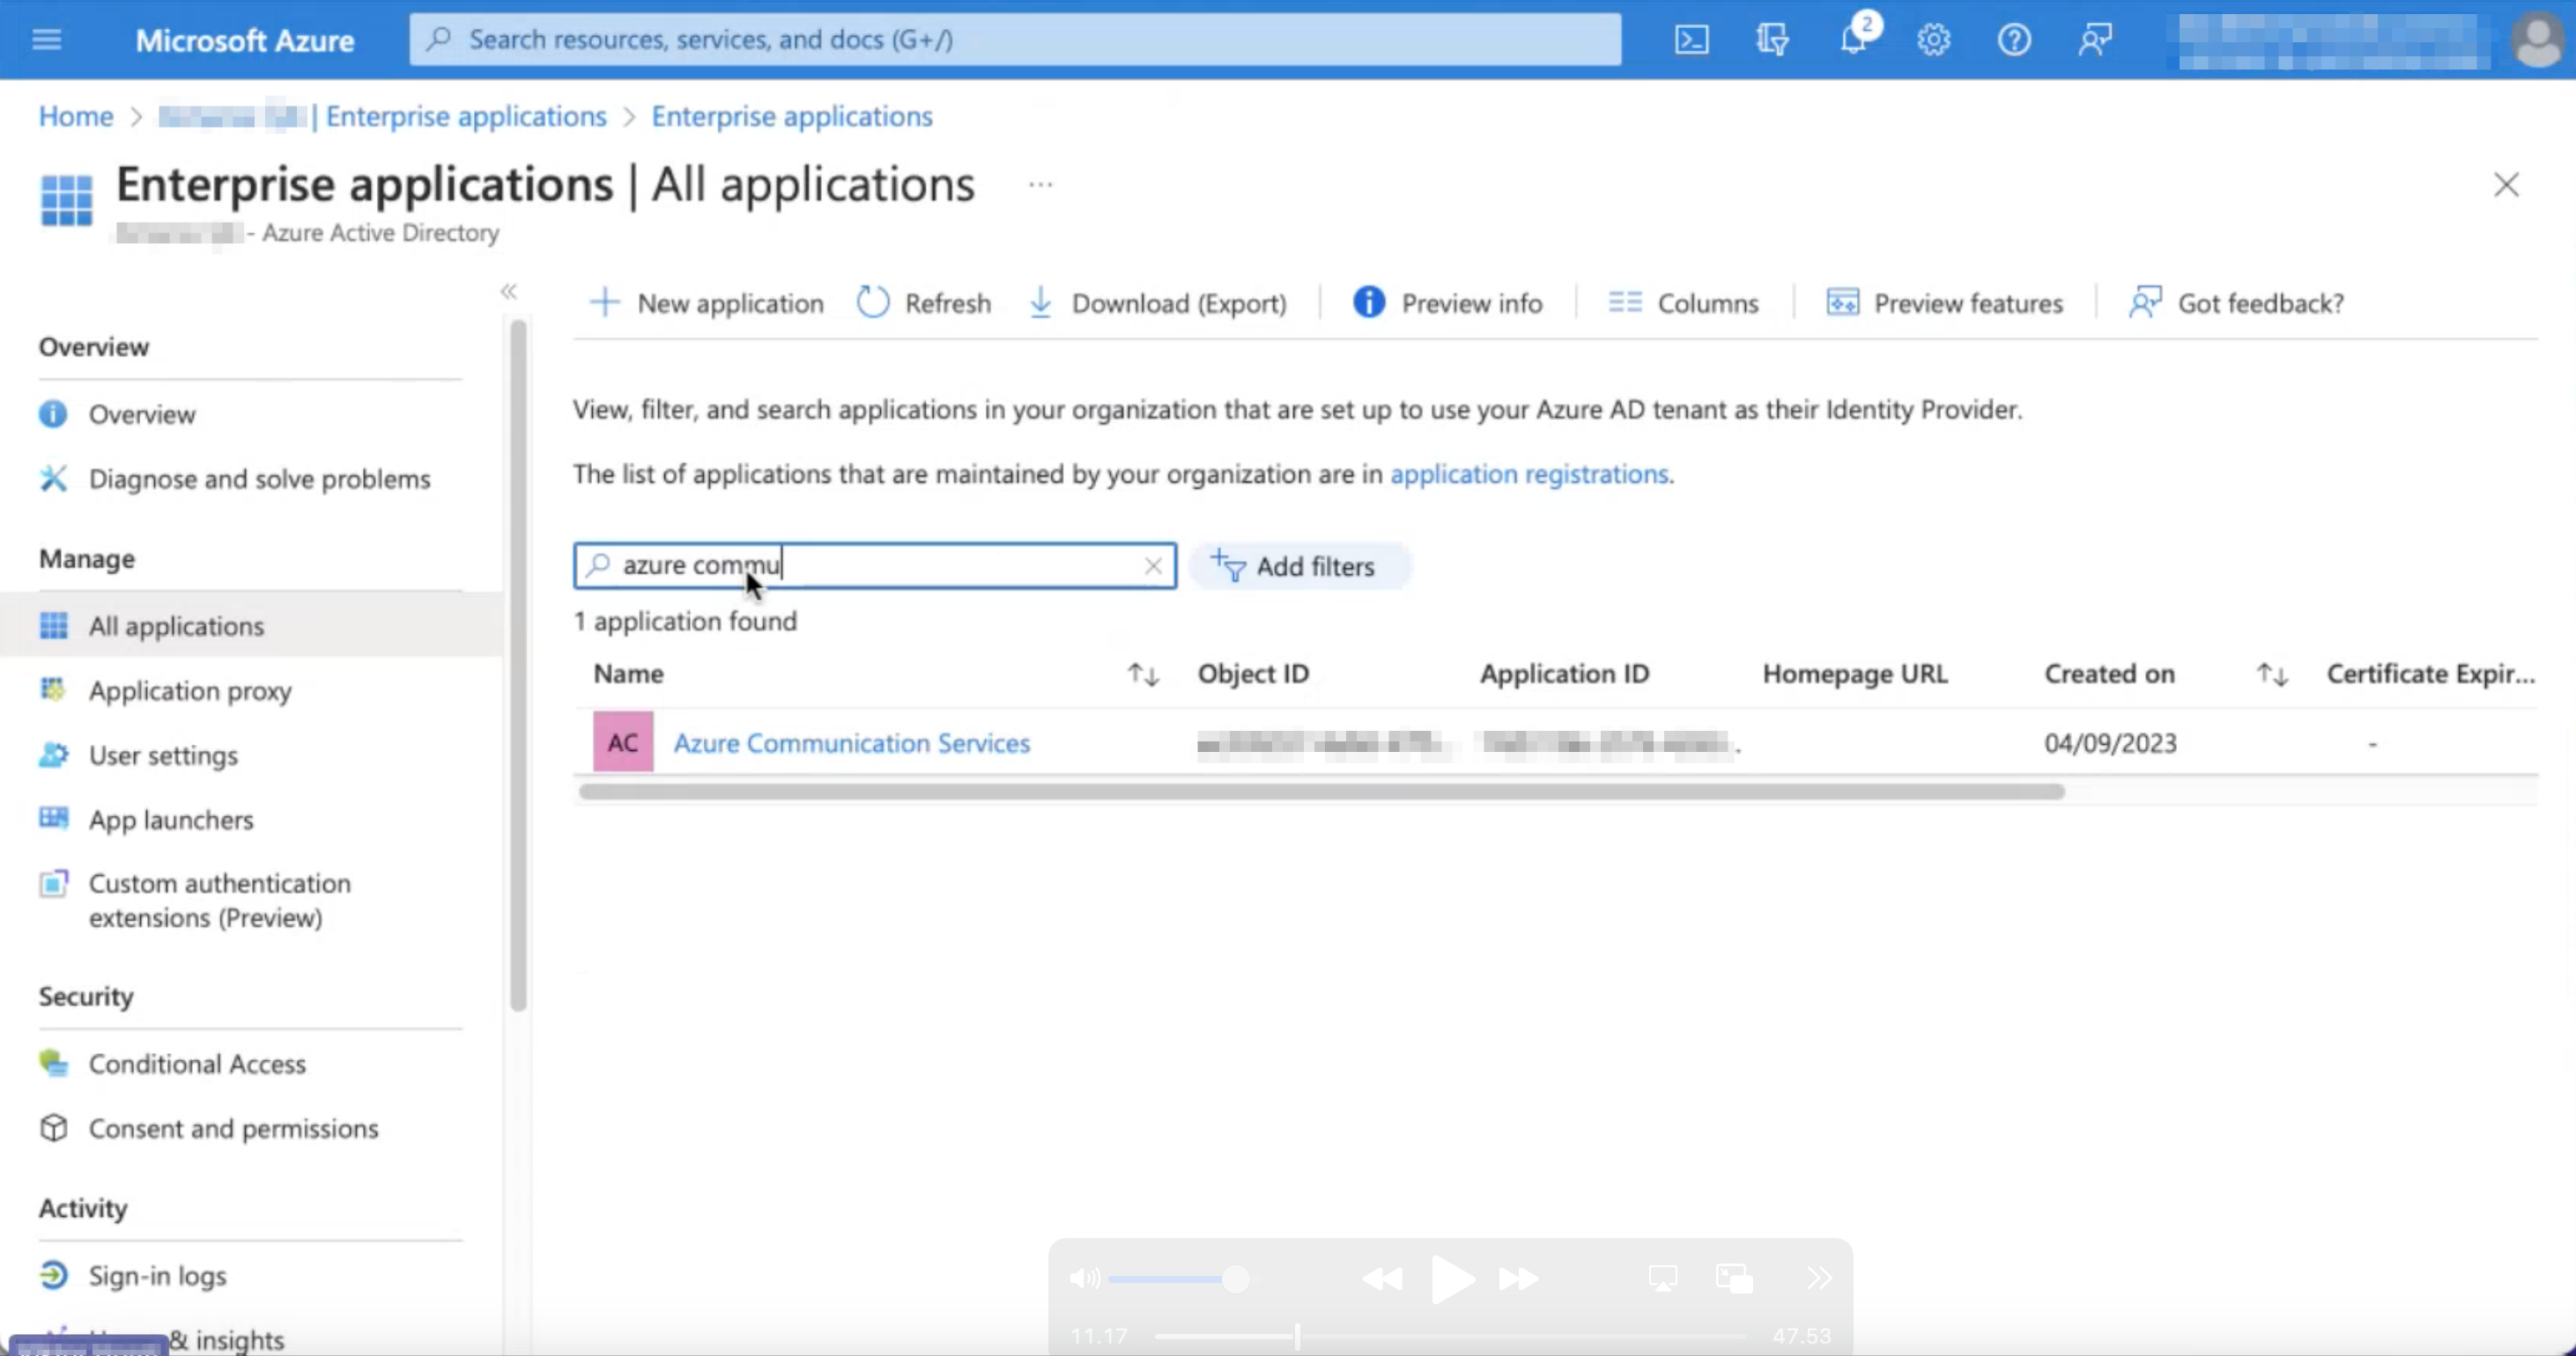The height and width of the screenshot is (1356, 2576).
Task: Open Preview info
Action: (x=1447, y=303)
